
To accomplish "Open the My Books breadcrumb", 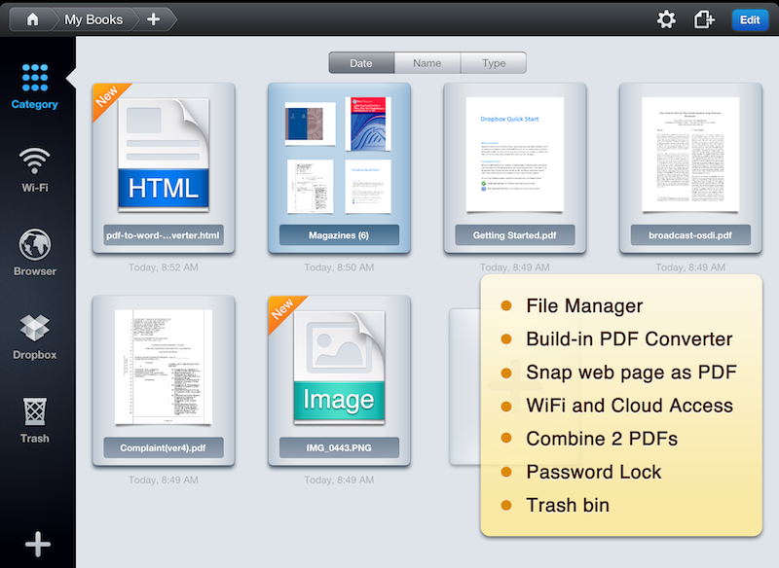I will click(93, 19).
